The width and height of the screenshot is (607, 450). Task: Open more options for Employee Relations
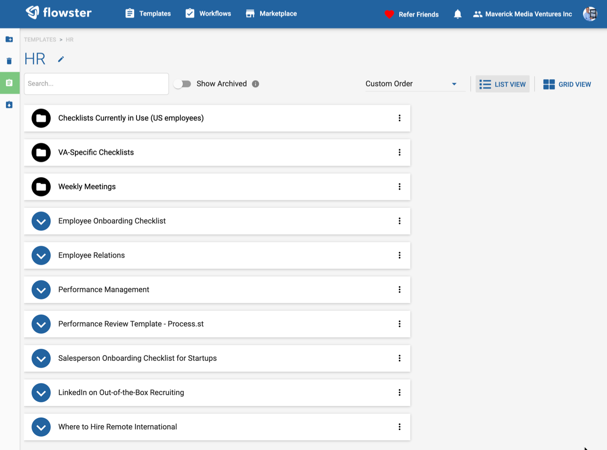pyautogui.click(x=399, y=256)
